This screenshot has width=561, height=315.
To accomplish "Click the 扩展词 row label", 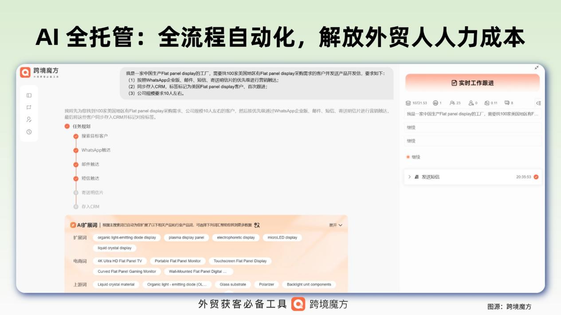I will [x=80, y=238].
